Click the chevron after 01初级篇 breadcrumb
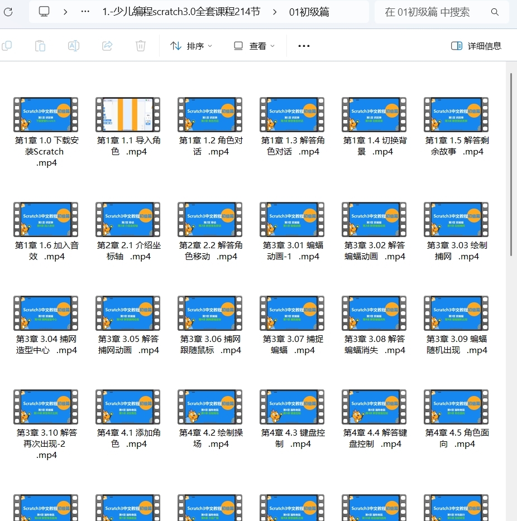 [274, 11]
